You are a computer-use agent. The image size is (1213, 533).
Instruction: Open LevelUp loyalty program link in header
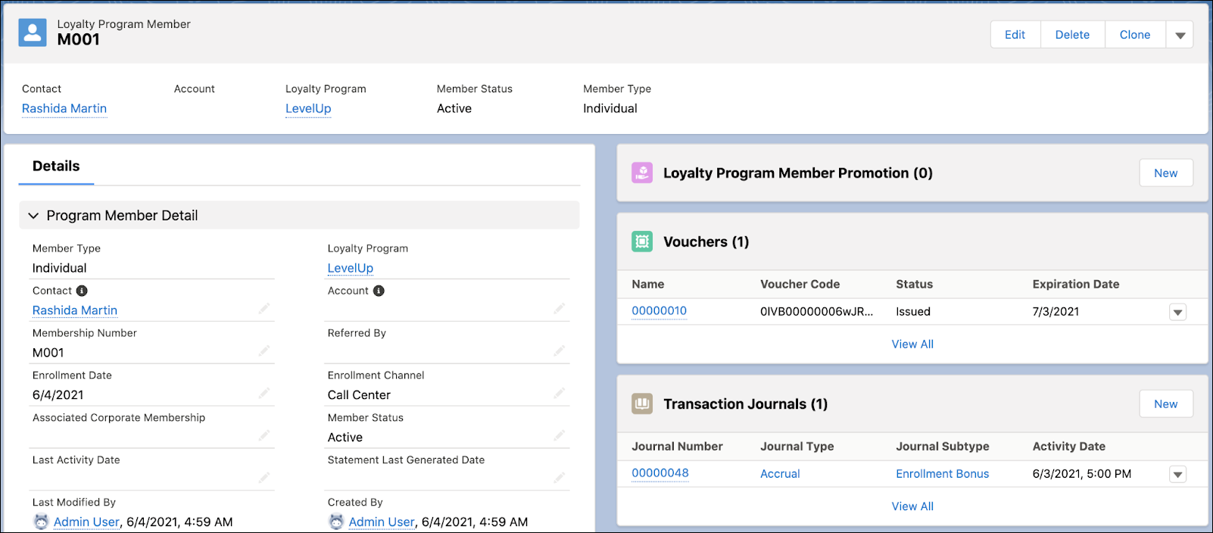coord(308,108)
